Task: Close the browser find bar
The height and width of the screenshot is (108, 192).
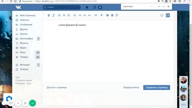Action: pos(168,7)
